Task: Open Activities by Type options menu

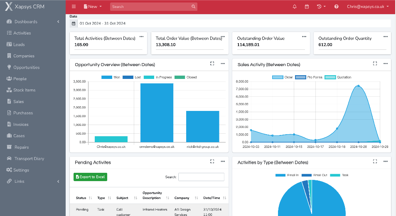Action: click(385, 162)
